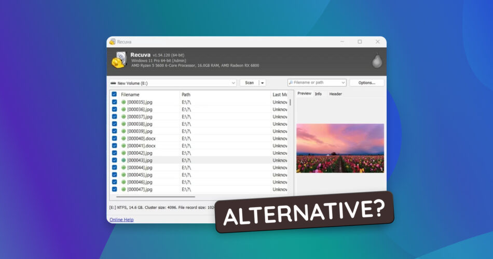
Task: Switch to the Preview tab
Action: (x=304, y=94)
